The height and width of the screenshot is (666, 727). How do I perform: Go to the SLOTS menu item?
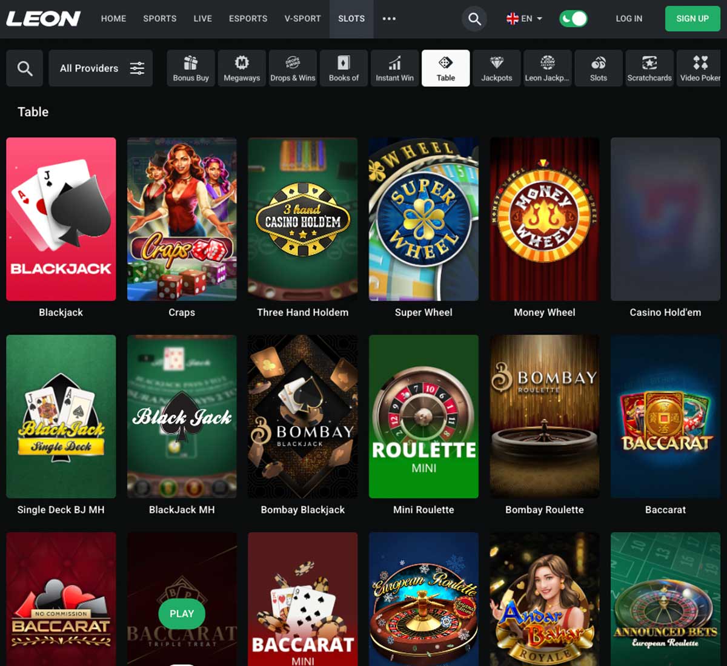[x=351, y=19]
